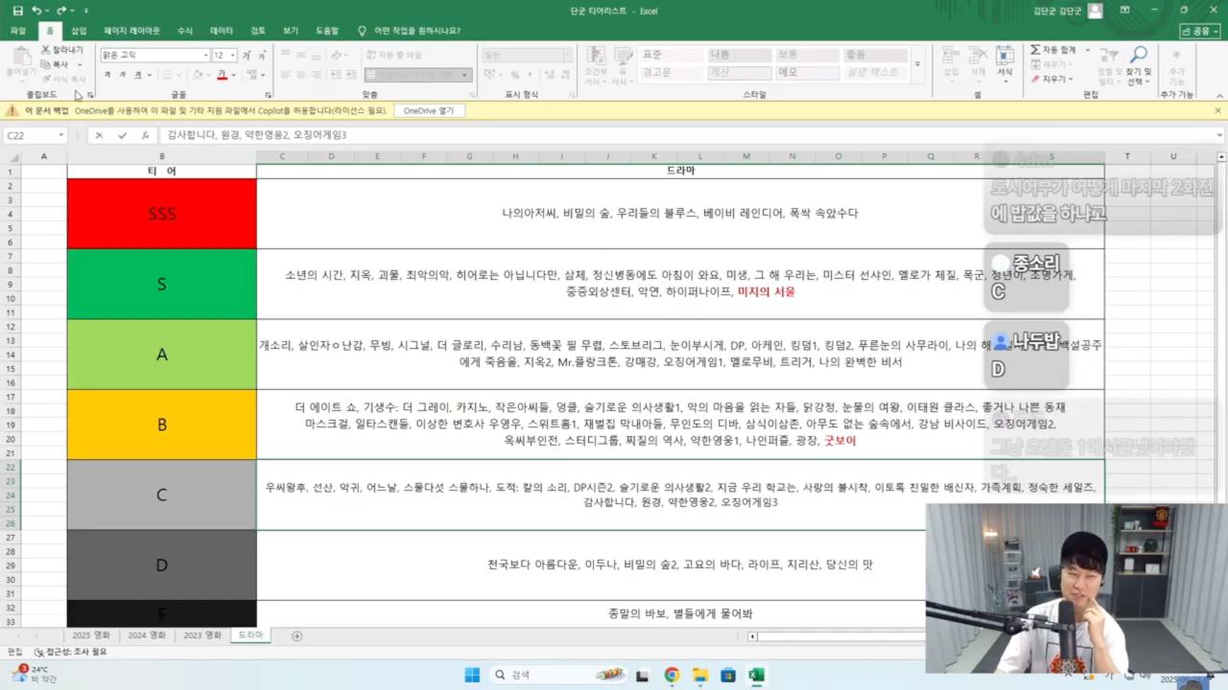Screen dimensions: 1228x690
Task: Click the insert function fx icon
Action: 145,136
